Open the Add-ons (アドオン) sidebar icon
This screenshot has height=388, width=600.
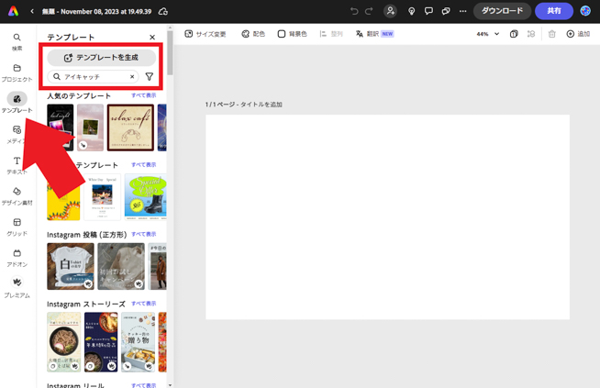tap(17, 258)
